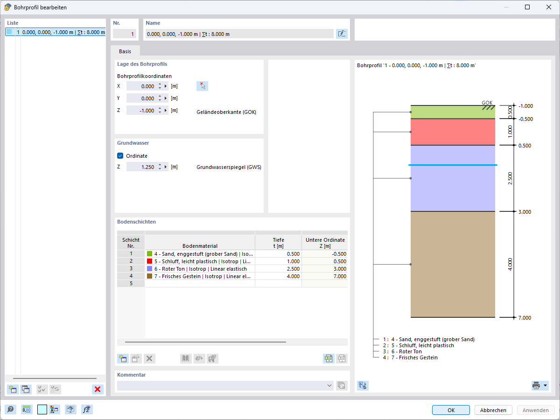Click the brown rock layer in borehole graphic
The width and height of the screenshot is (560, 420).
453,265
